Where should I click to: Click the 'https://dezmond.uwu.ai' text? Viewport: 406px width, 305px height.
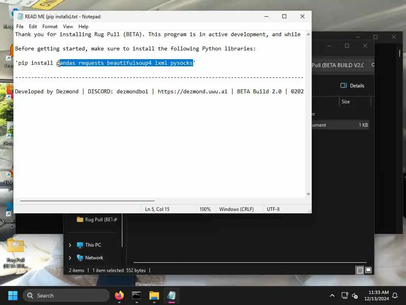[x=192, y=91]
